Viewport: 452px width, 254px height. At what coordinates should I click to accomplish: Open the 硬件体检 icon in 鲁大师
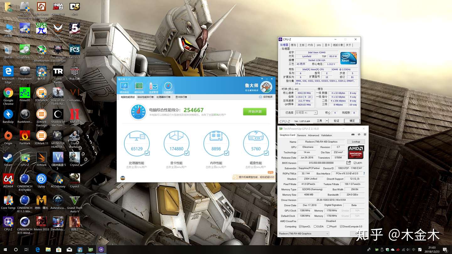[124, 88]
